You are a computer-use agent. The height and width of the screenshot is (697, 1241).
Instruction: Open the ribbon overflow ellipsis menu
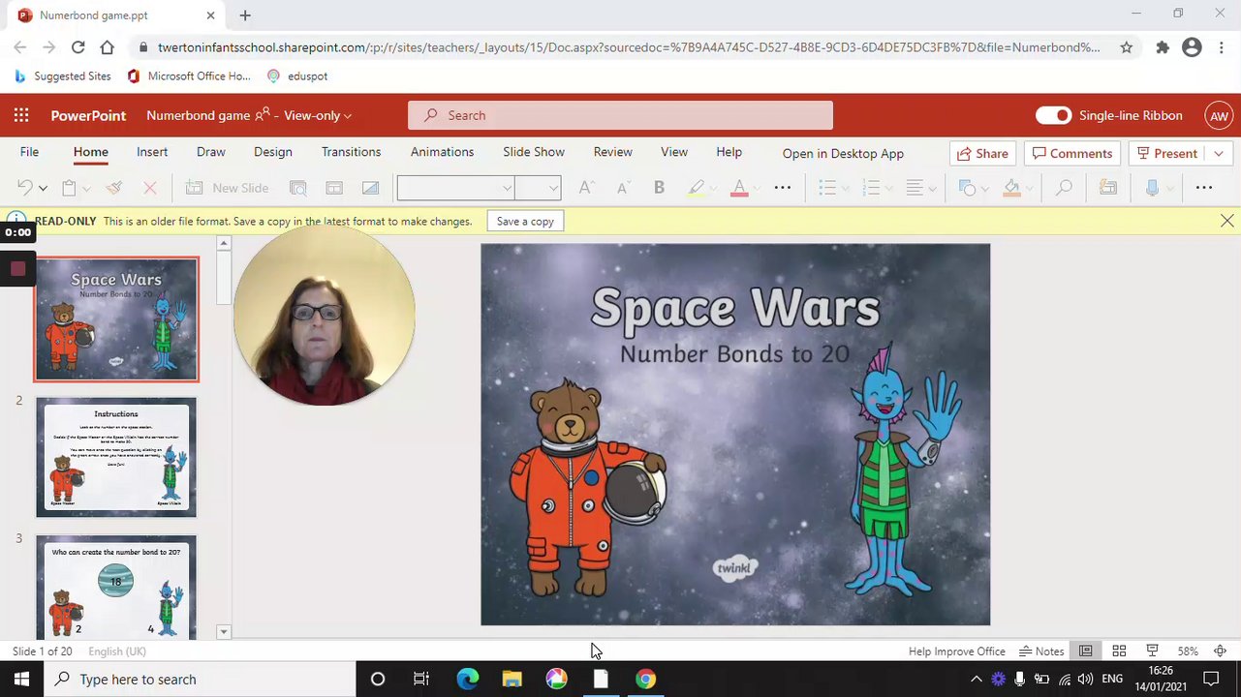pos(1204,188)
